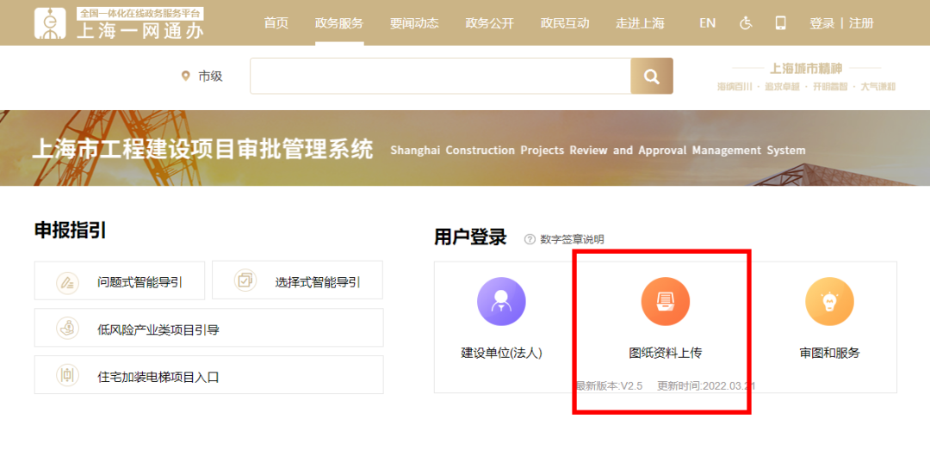Focus the main search input field
930x462 pixels.
pyautogui.click(x=440, y=76)
